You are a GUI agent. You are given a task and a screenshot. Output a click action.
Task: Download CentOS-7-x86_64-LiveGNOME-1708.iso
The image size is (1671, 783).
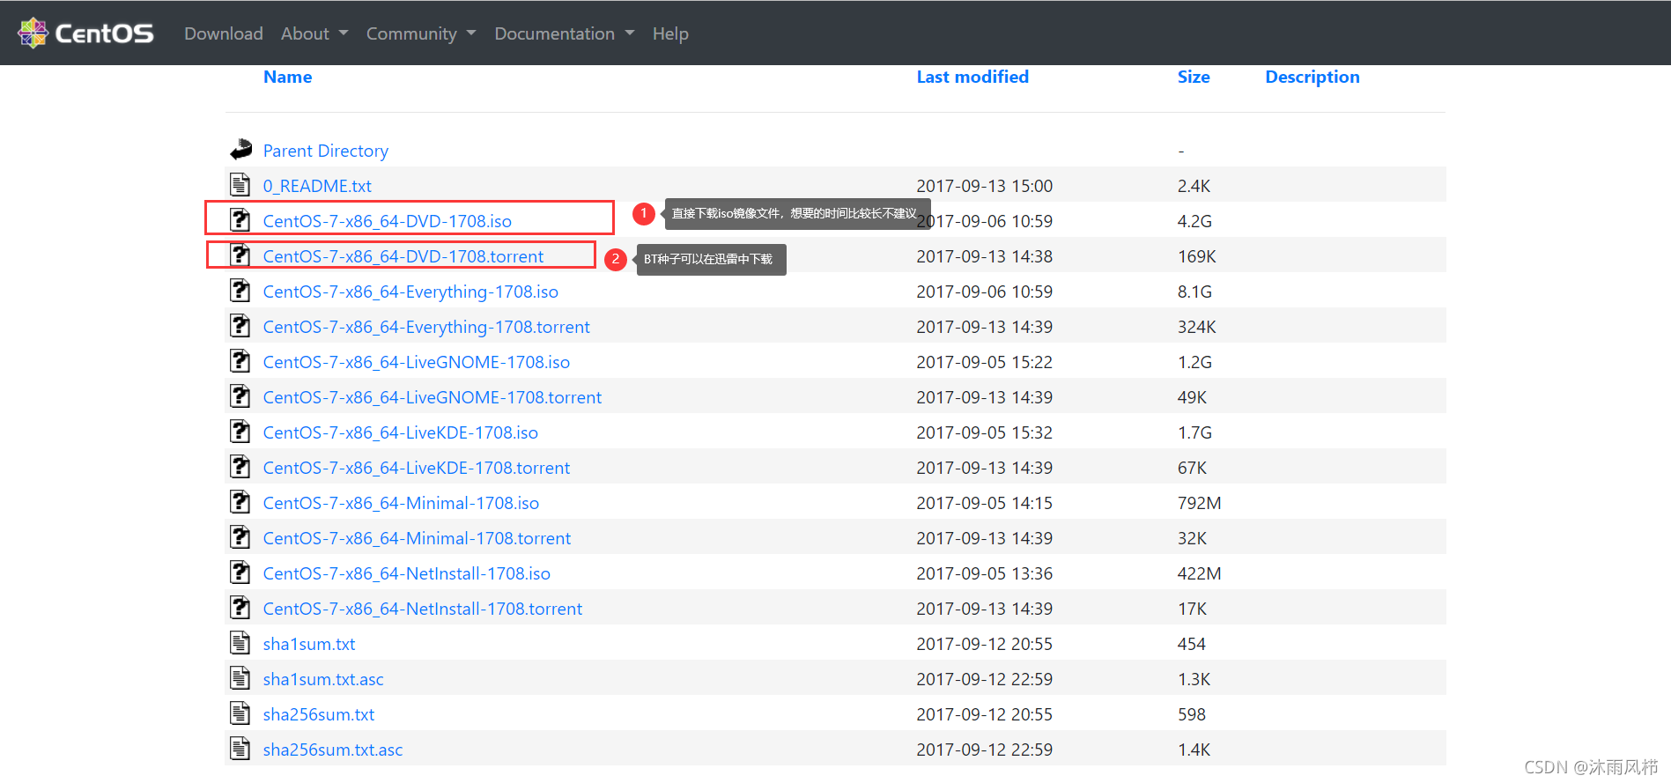point(417,362)
